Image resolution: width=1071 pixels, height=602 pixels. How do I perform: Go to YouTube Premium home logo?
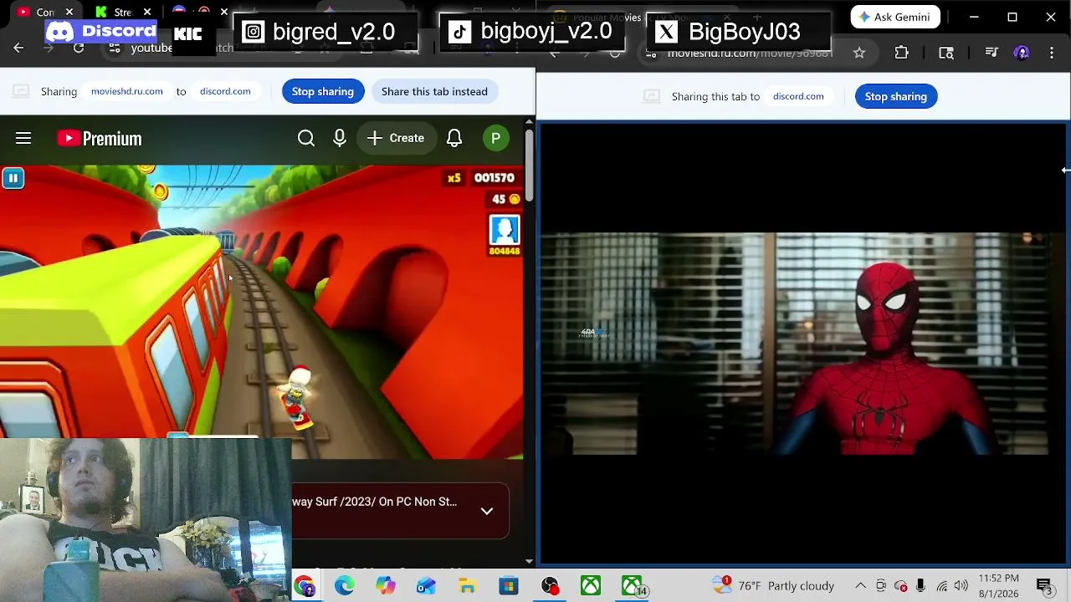click(x=100, y=138)
